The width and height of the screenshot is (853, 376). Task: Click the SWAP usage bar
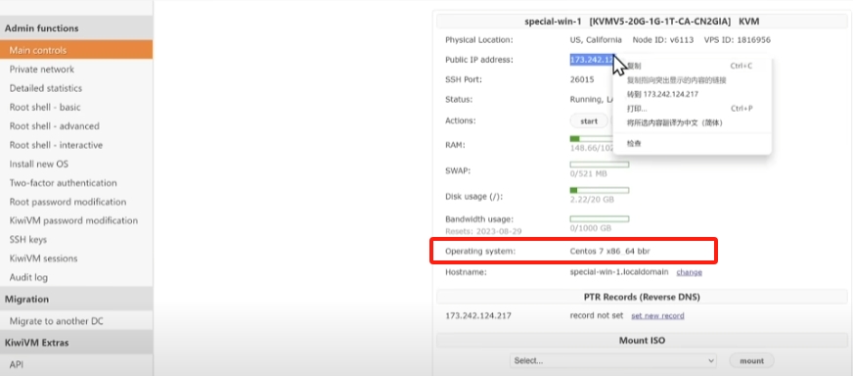(x=600, y=164)
